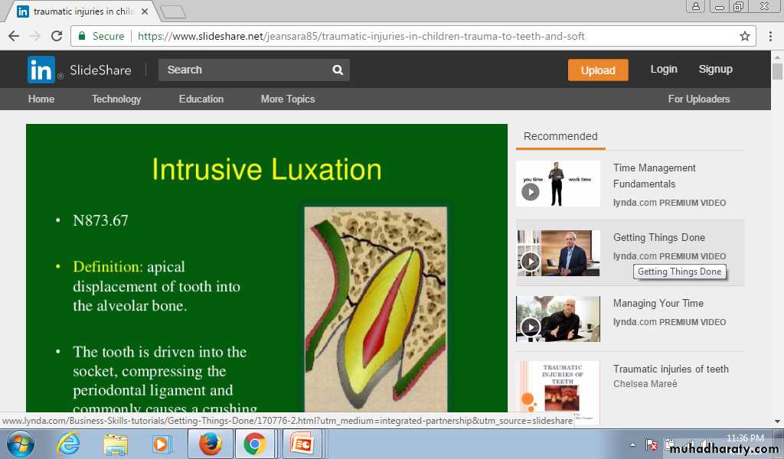Open Windows Explorer folder icon
Viewport: 784px width, 459px height.
click(x=116, y=444)
